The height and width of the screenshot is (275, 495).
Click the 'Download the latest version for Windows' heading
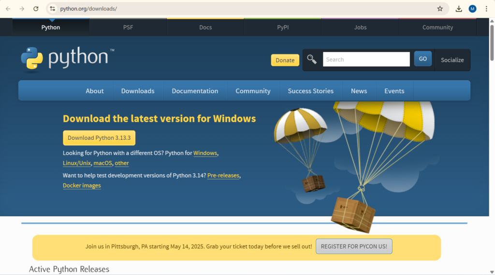[159, 118]
